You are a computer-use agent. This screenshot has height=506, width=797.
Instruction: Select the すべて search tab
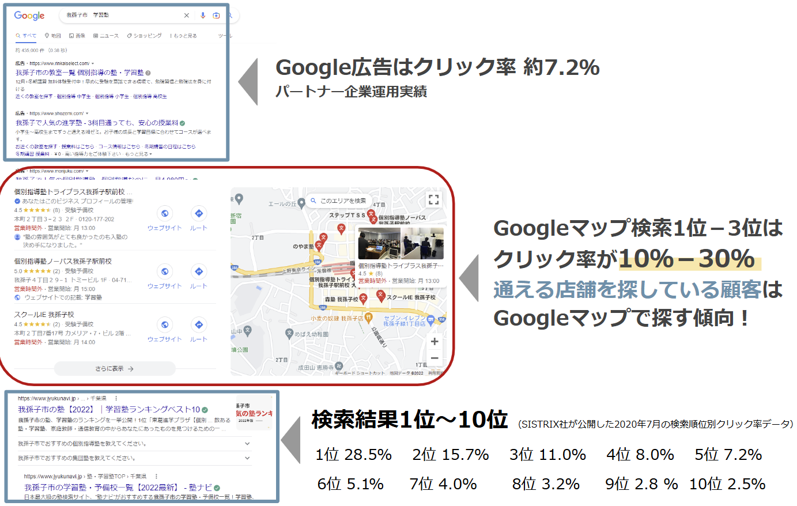point(26,36)
